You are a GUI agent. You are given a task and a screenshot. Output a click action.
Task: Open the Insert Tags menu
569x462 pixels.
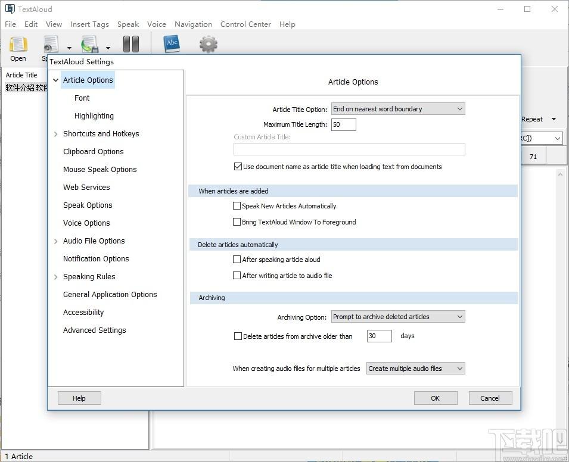89,24
